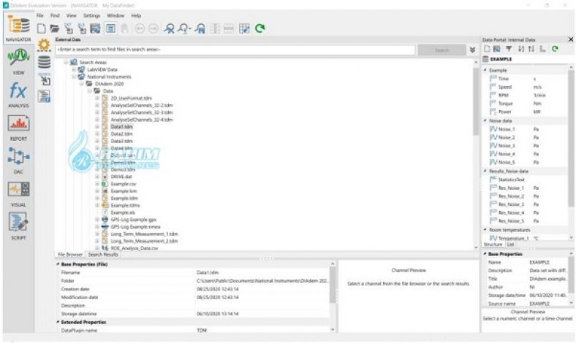Screen dimensions: 576x343
Task: Select Long_Term_Measurement_1.tdm file
Action: pyautogui.click(x=144, y=234)
